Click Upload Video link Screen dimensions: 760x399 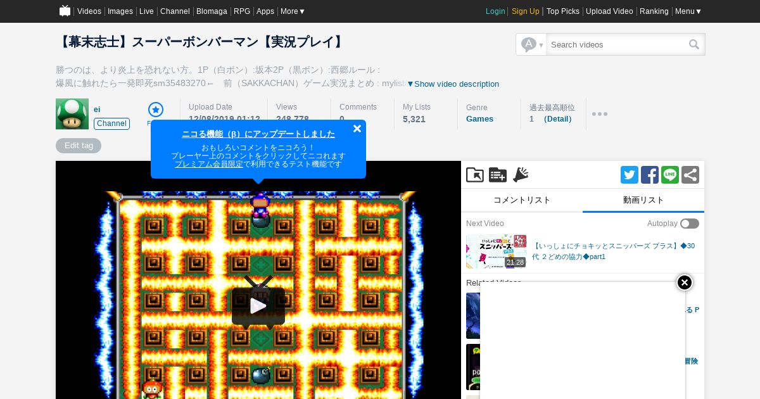(609, 11)
